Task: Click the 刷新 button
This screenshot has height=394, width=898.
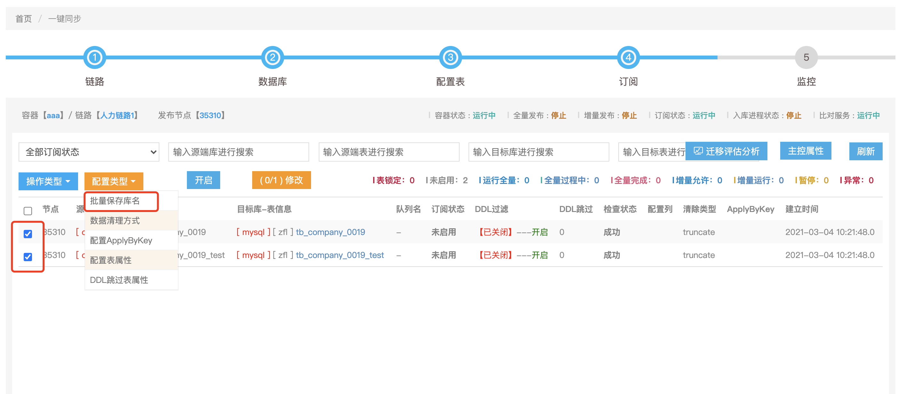Action: 865,151
